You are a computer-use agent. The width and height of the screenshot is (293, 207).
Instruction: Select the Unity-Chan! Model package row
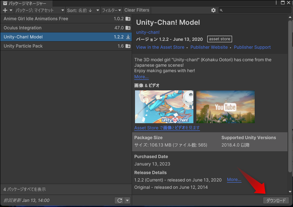[x=66, y=37]
